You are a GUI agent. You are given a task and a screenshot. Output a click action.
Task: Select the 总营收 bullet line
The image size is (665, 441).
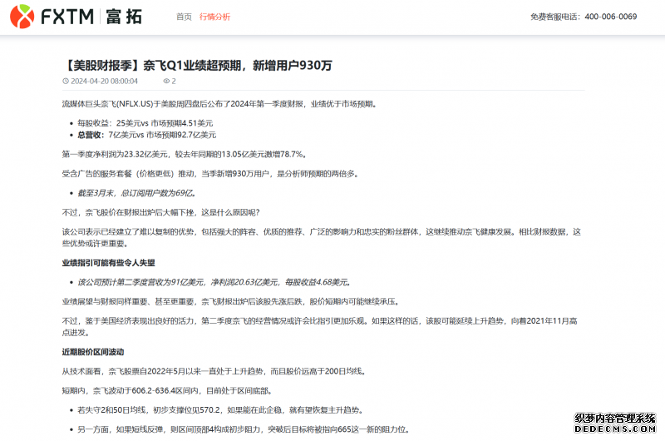pyautogui.click(x=146, y=135)
